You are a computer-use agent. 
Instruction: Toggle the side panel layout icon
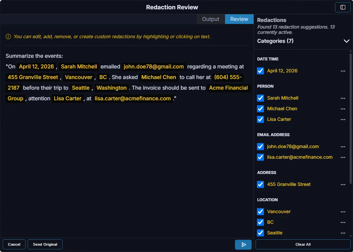click(x=343, y=7)
